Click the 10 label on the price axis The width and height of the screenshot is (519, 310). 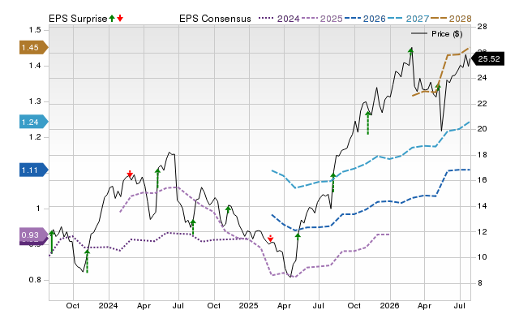483,257
